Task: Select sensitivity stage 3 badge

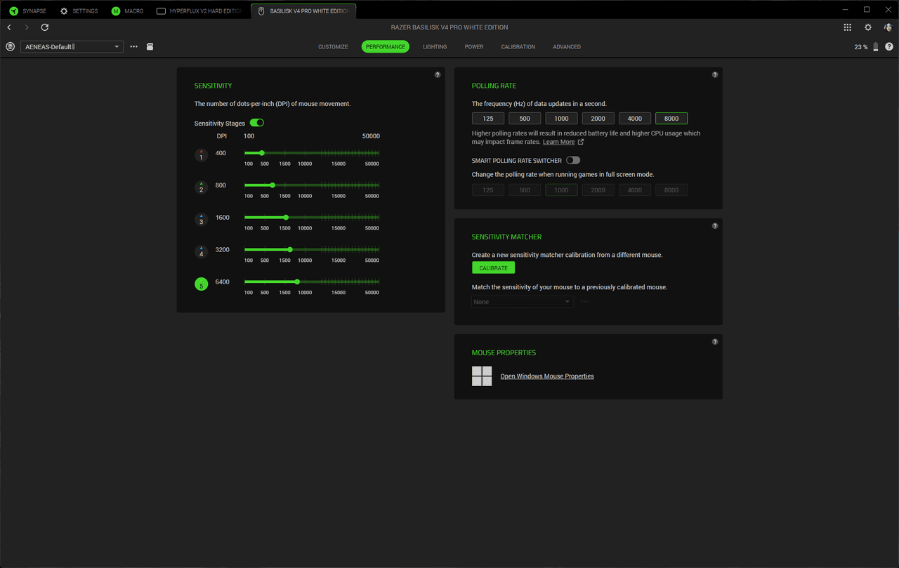Action: (x=202, y=220)
